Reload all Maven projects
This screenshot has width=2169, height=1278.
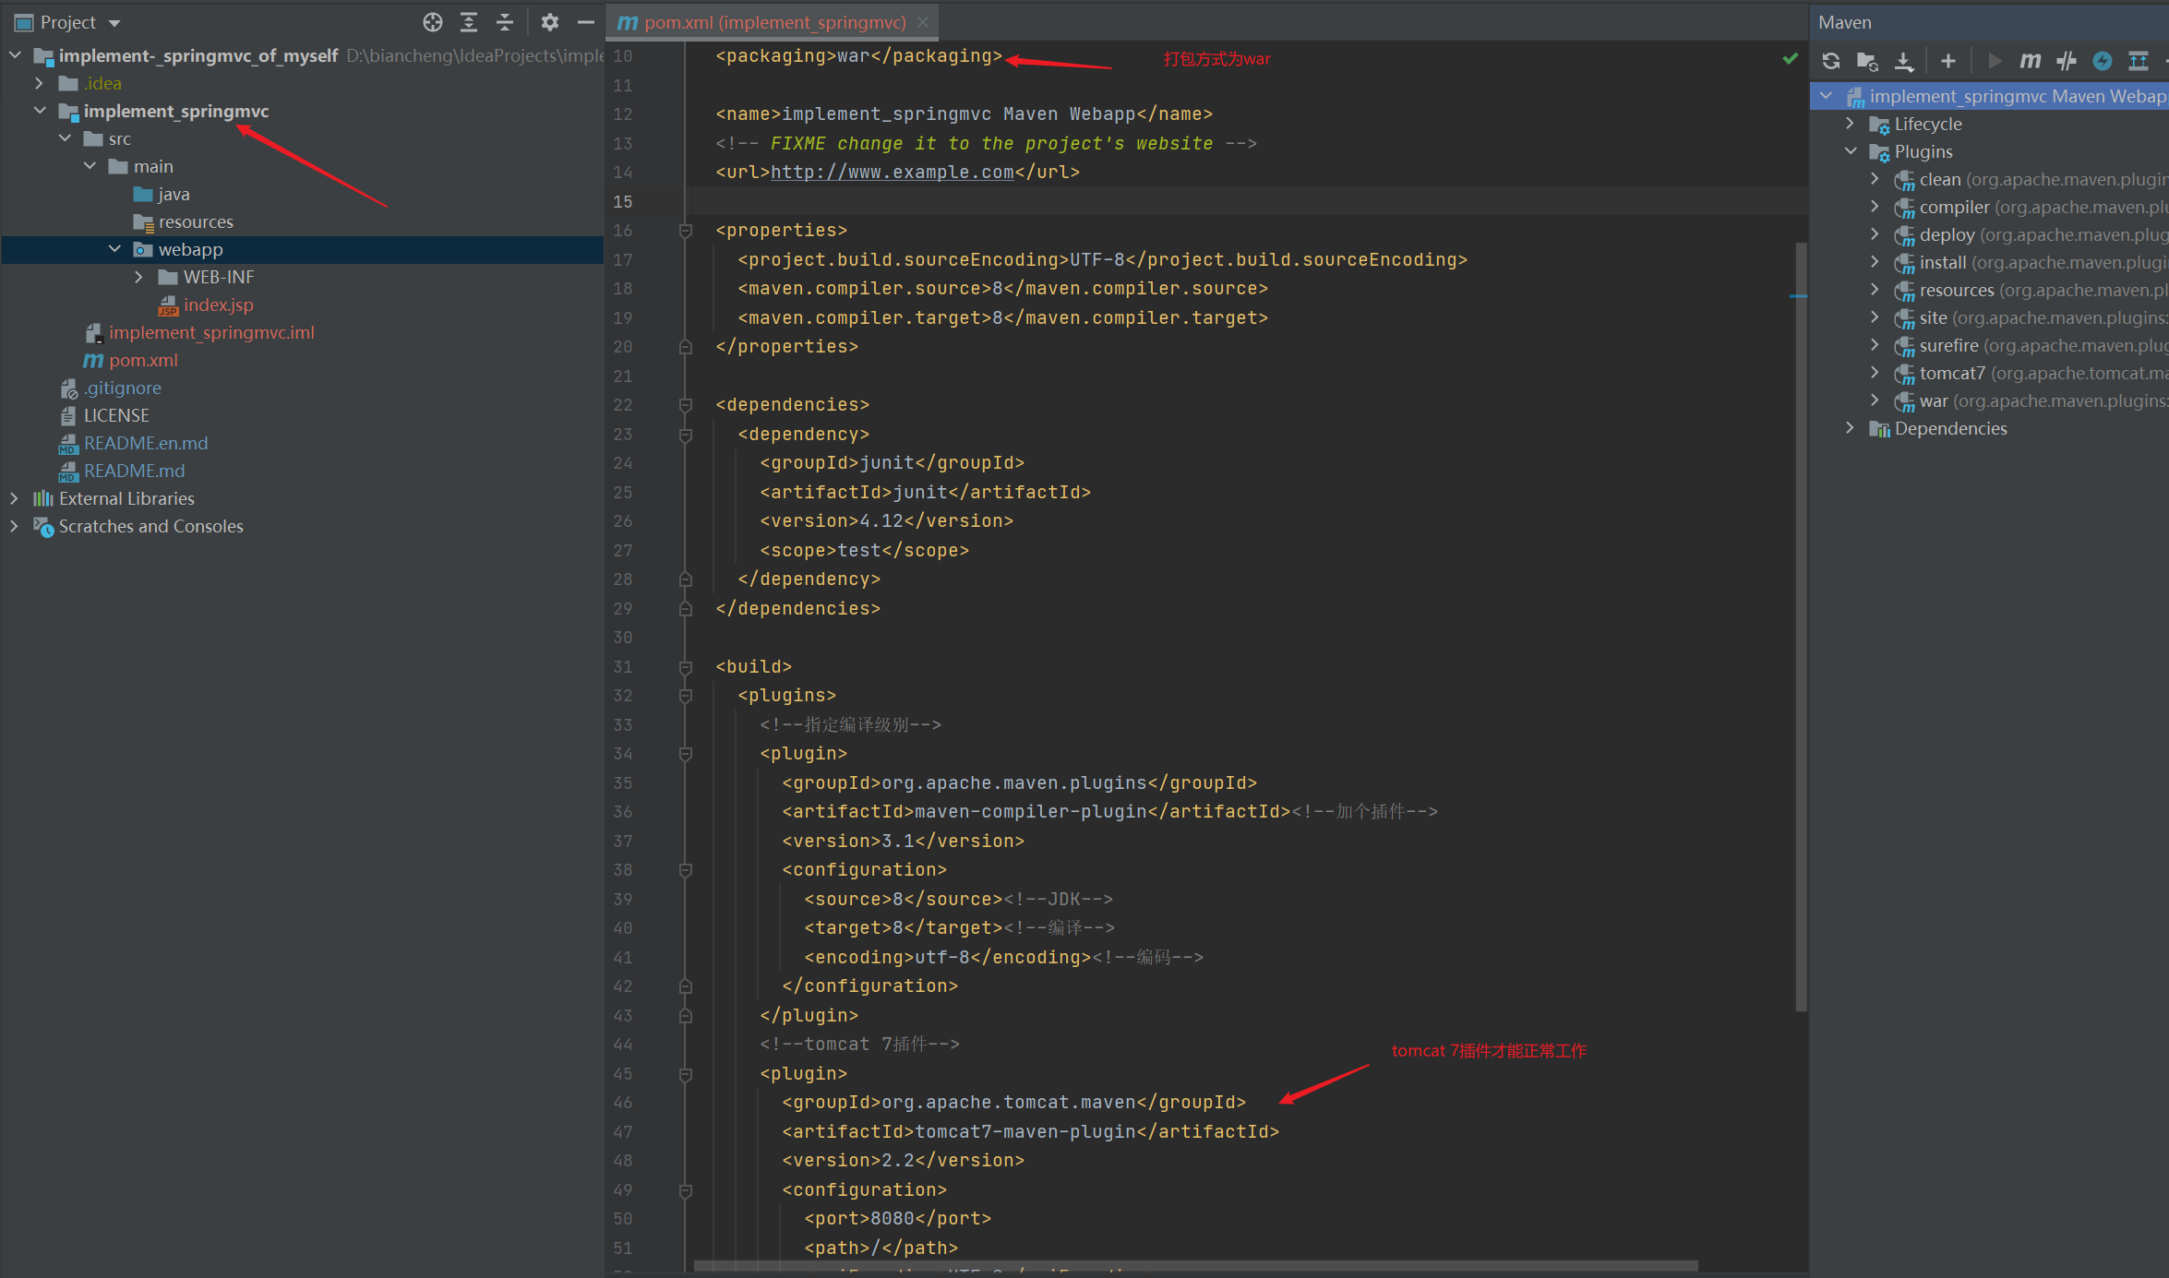click(1831, 61)
